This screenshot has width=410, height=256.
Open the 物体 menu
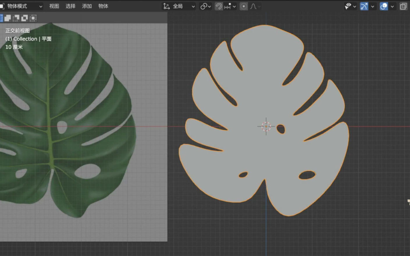tap(103, 6)
